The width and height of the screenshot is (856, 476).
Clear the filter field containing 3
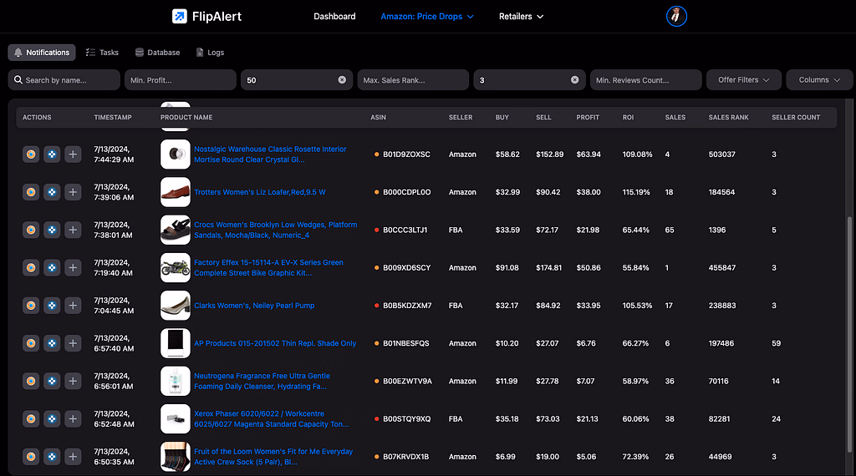575,79
